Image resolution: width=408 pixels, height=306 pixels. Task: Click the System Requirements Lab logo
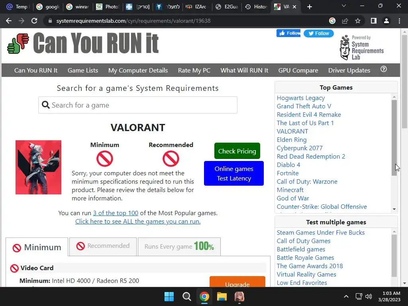pos(362,48)
